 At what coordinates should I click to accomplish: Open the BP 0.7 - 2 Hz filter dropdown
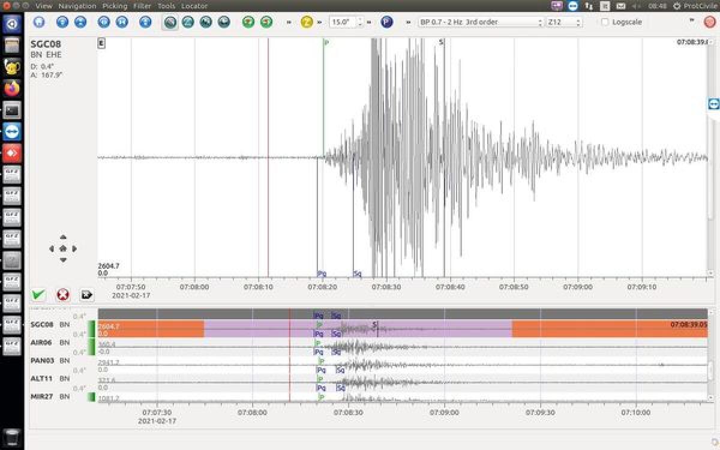[x=481, y=22]
